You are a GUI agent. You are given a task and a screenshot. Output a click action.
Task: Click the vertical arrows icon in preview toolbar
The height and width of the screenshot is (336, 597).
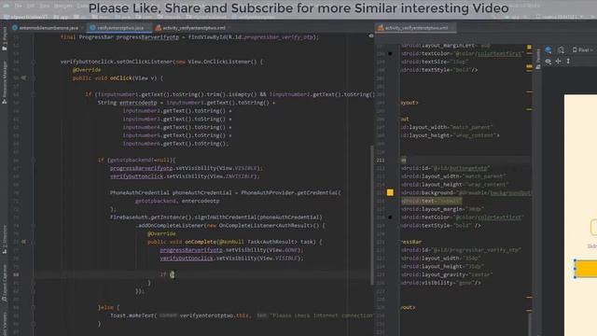568,62
